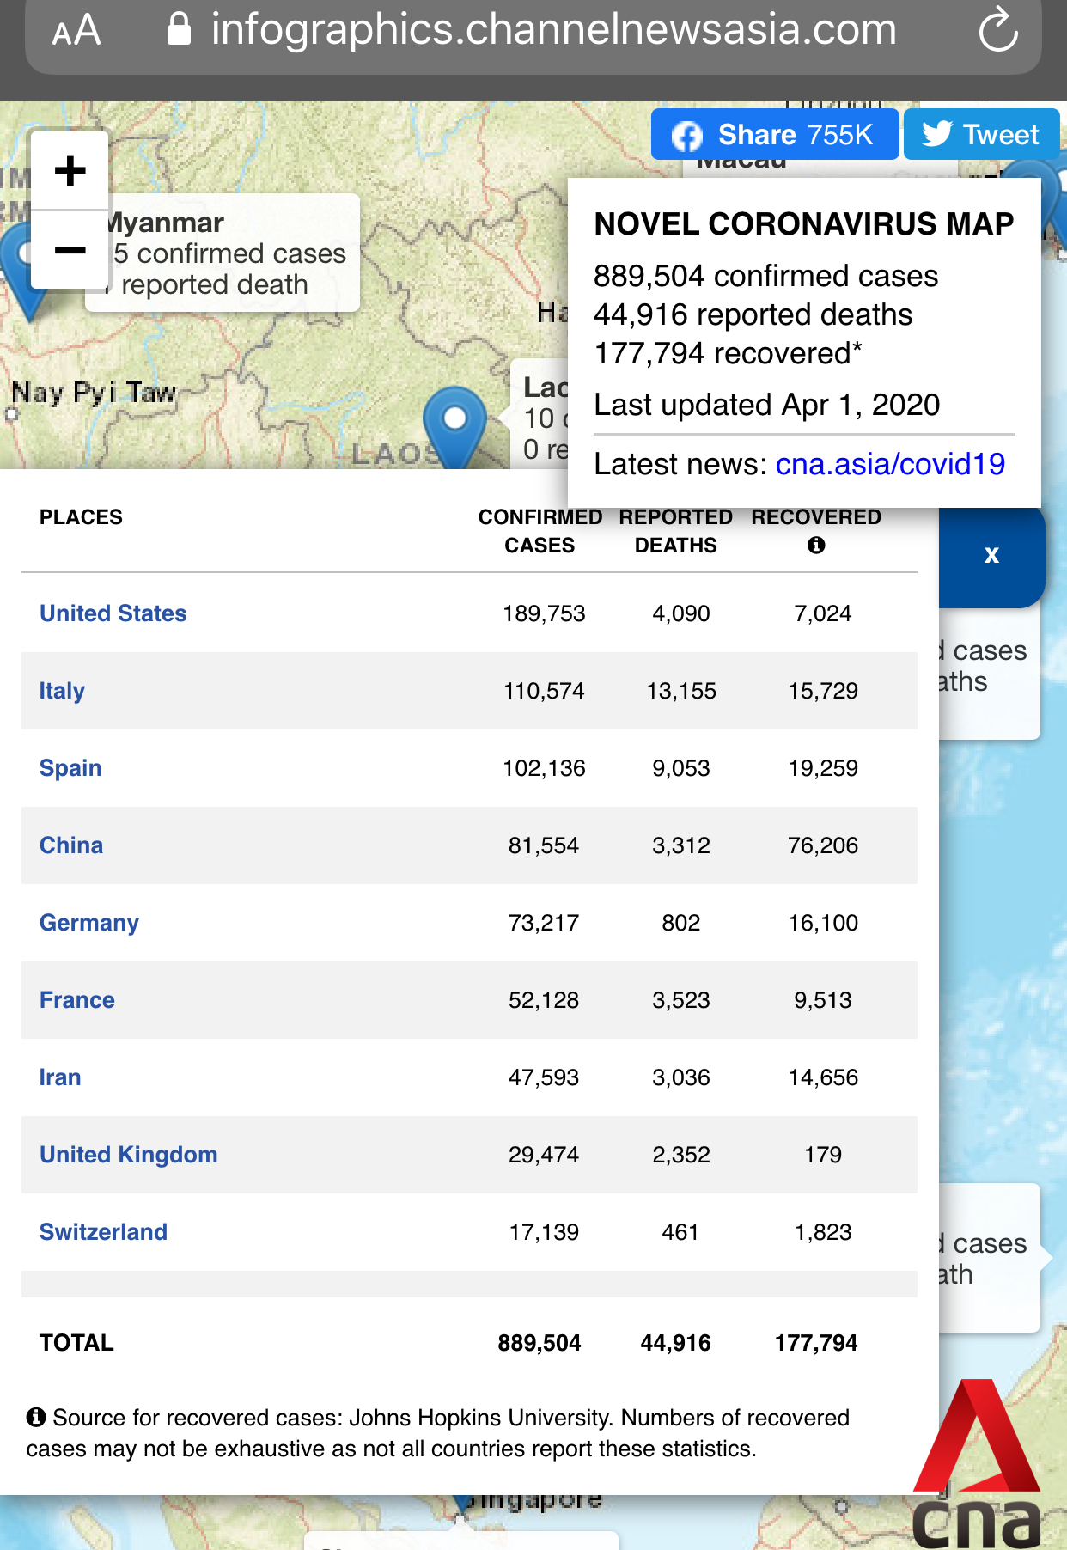Open Switzerland case details

(104, 1232)
